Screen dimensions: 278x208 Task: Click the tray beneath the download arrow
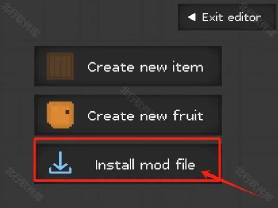coord(60,171)
